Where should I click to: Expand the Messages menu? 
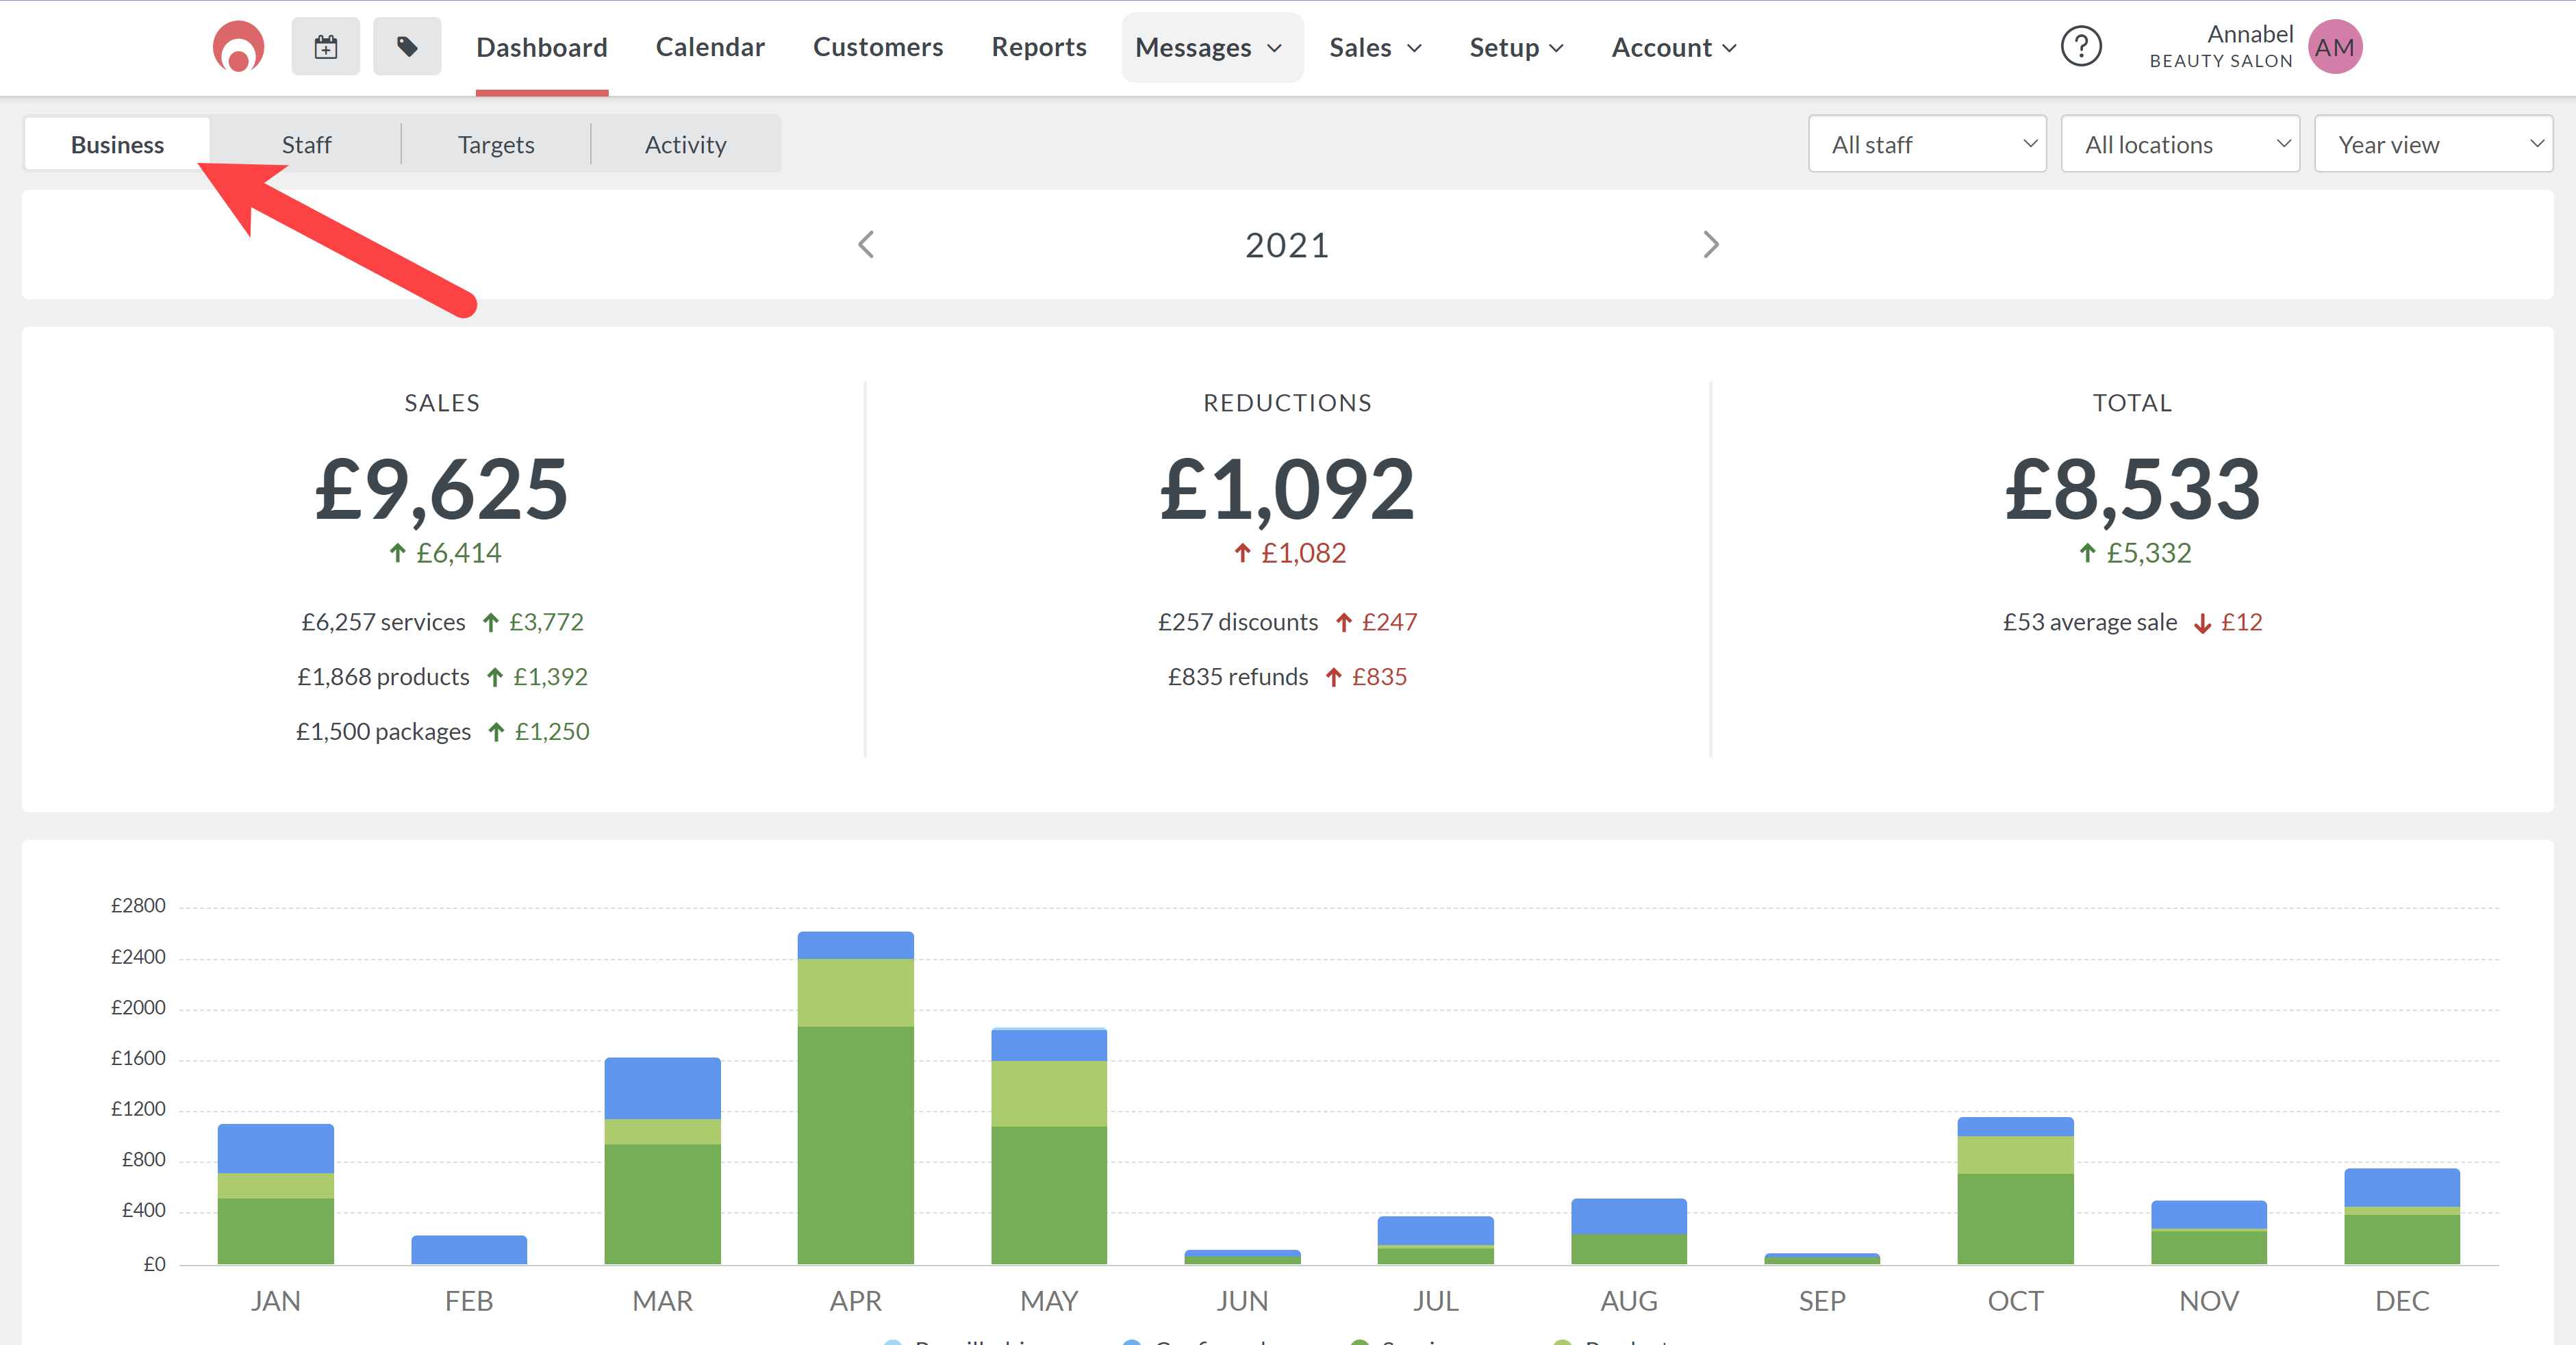[1210, 47]
